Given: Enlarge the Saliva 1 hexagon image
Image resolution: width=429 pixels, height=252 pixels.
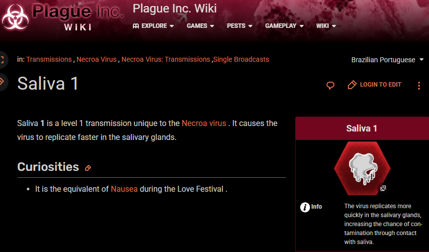Looking at the screenshot, I should 362,168.
